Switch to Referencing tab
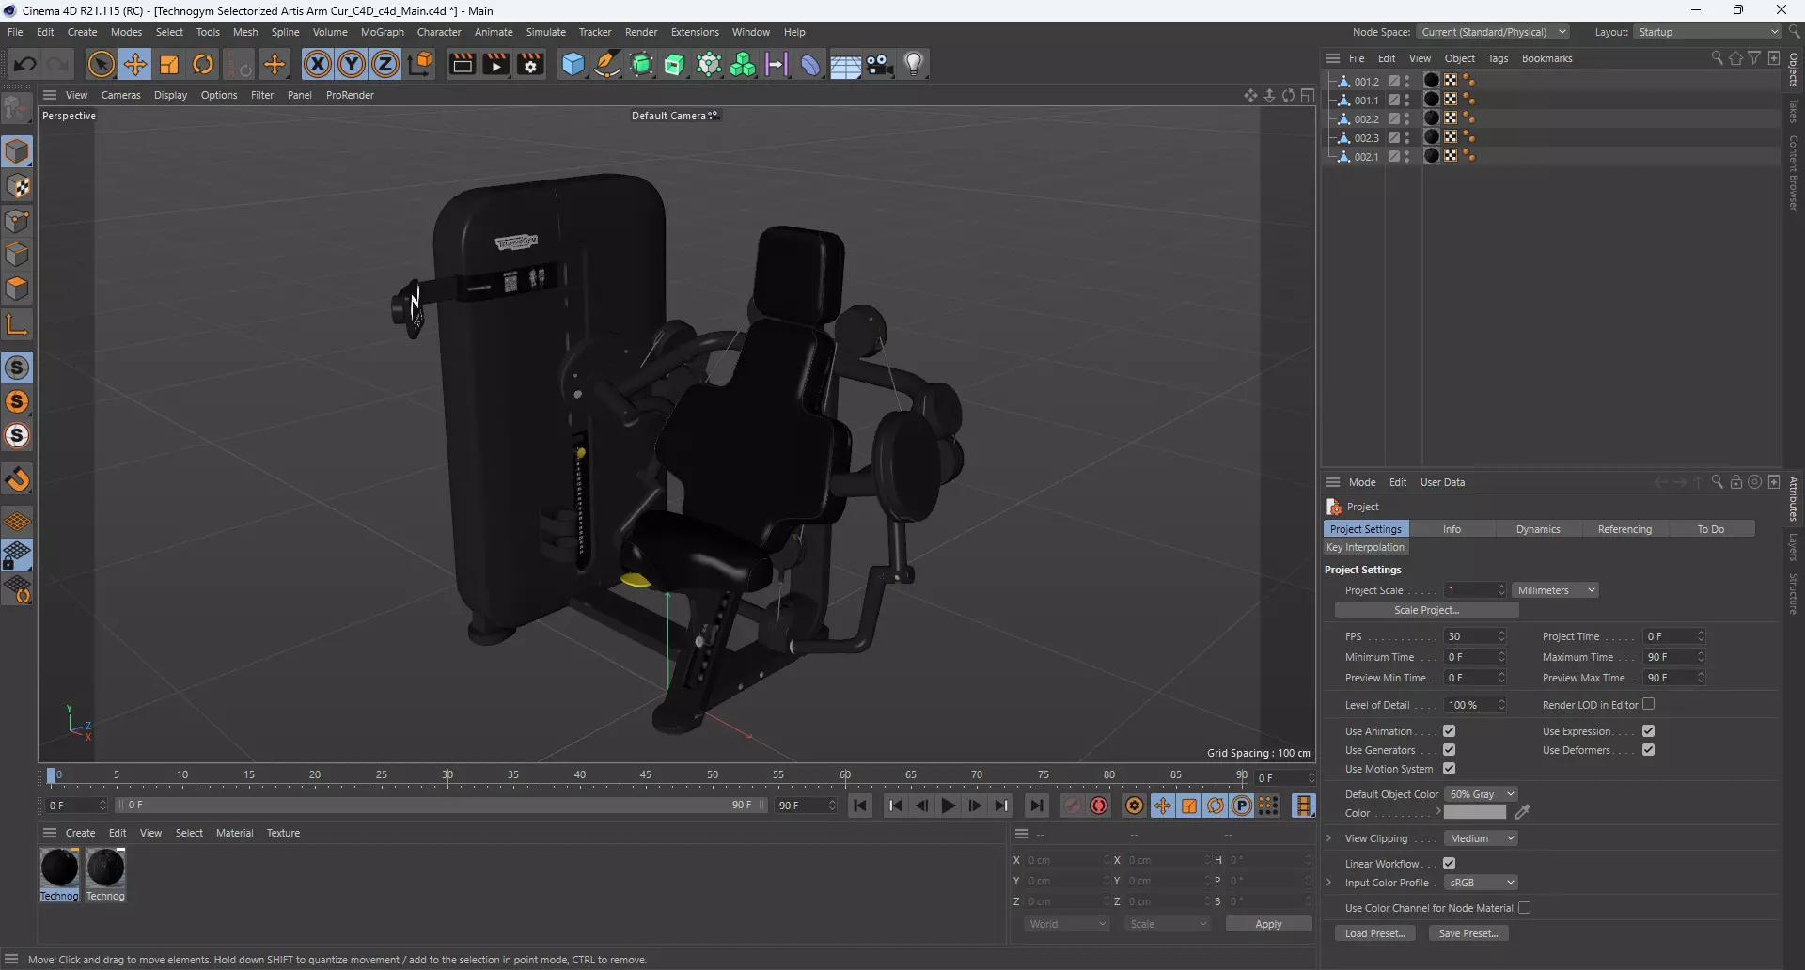1805x970 pixels. tap(1624, 529)
